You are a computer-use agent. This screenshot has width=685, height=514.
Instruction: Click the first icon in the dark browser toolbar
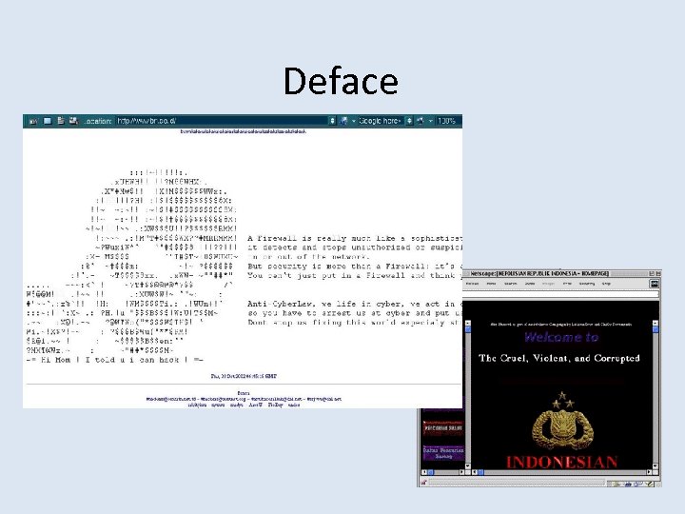(x=33, y=121)
